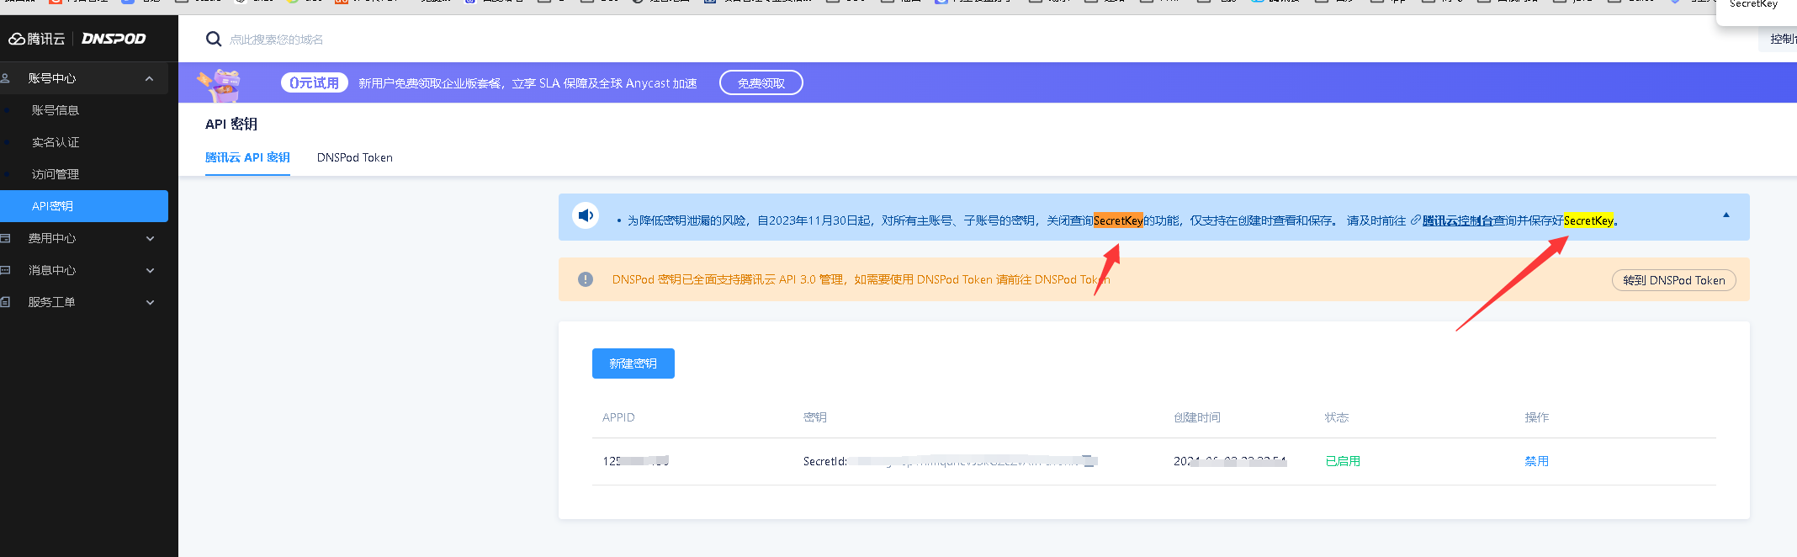
Task: Click the orange warning exclamation icon
Action: (x=586, y=279)
